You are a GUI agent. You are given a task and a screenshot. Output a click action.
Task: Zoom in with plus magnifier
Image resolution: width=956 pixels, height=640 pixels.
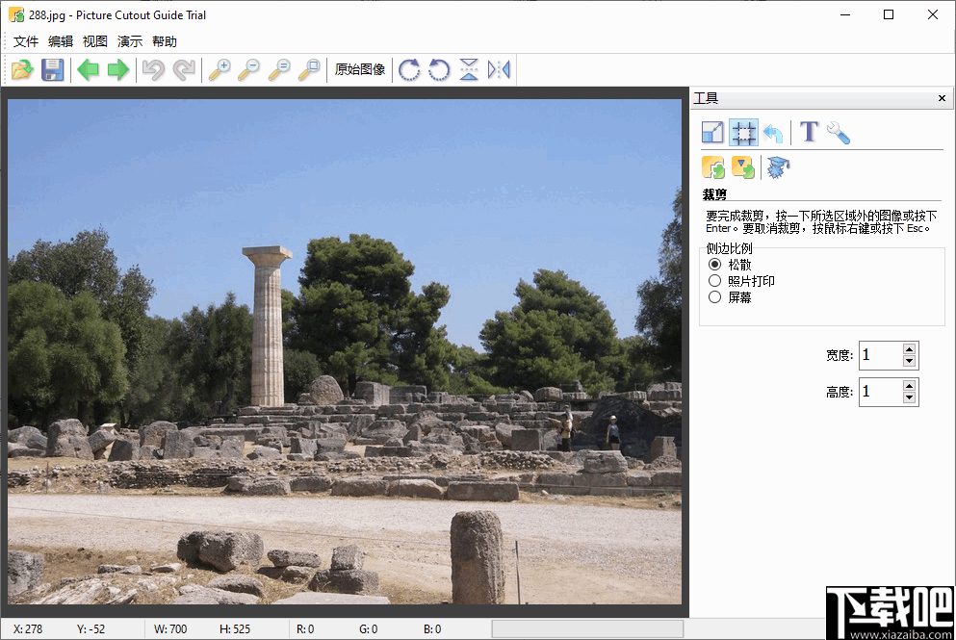click(x=220, y=69)
